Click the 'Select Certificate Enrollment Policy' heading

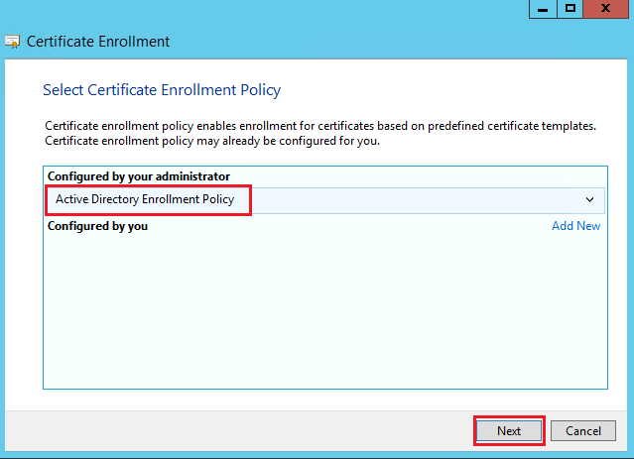pos(162,90)
